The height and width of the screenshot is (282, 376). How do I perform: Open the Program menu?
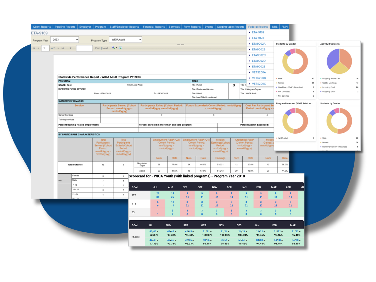[100, 27]
